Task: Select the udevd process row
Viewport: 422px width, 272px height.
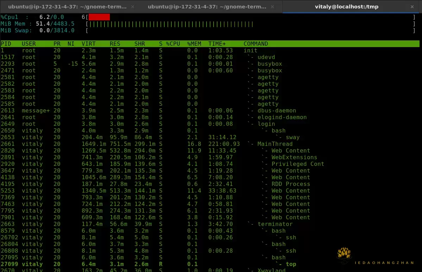Action: (210, 57)
